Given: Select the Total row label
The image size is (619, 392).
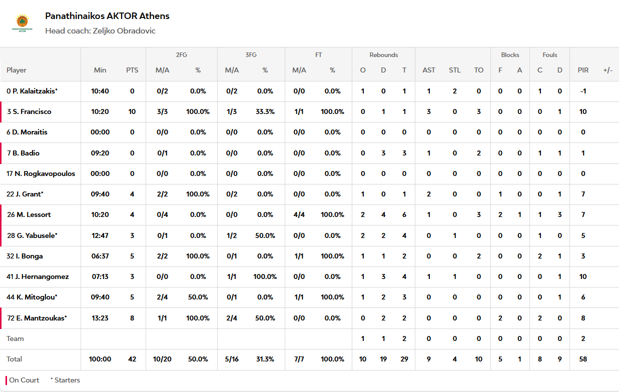Looking at the screenshot, I should (x=14, y=359).
